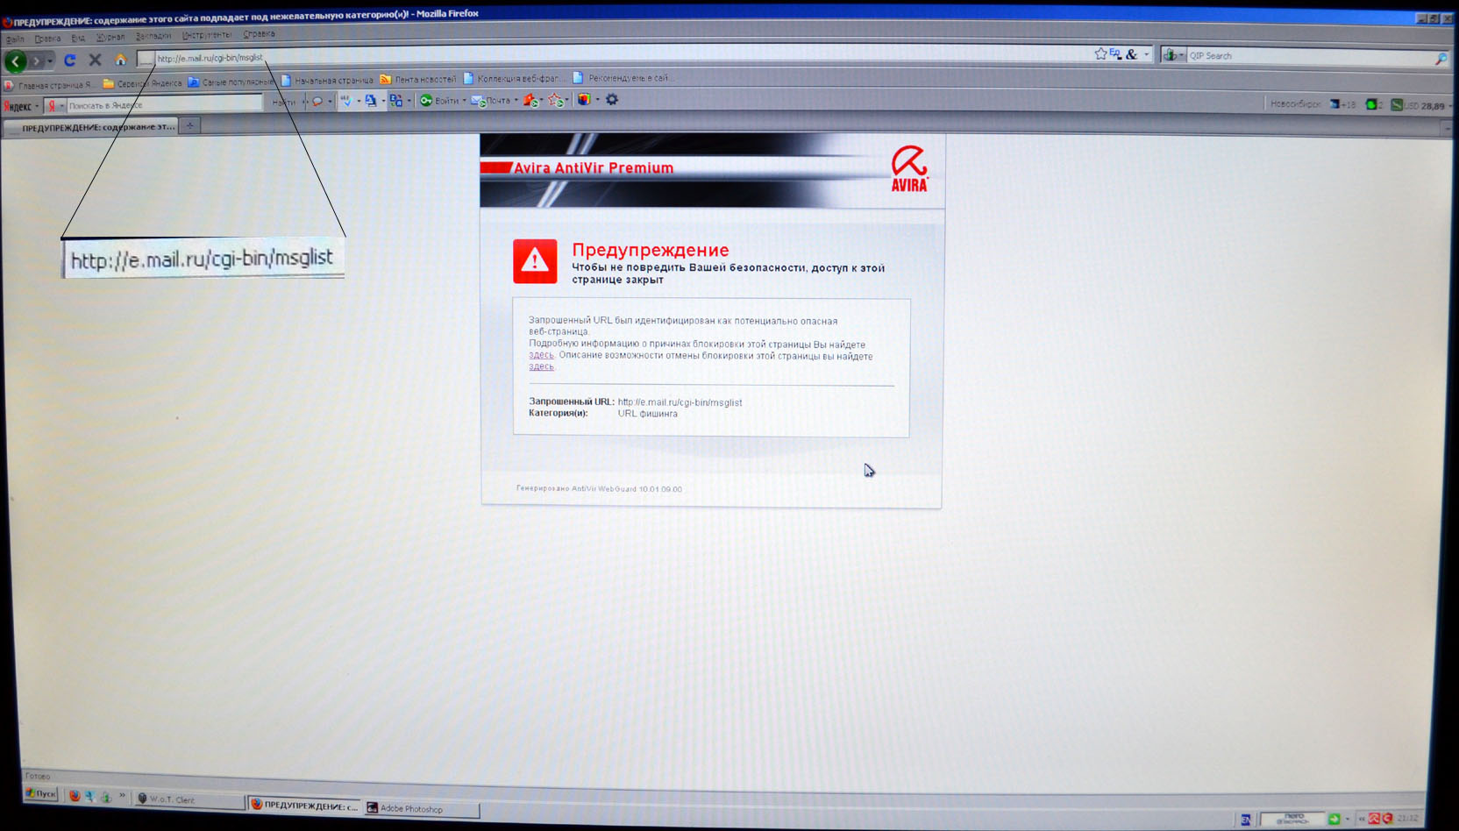
Task: Click the first здесь link about blocking reasons
Action: click(541, 355)
